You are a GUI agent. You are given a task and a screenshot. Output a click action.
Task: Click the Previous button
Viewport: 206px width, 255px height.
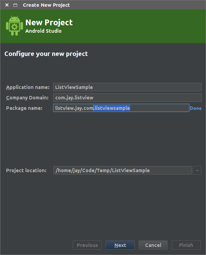point(87,245)
